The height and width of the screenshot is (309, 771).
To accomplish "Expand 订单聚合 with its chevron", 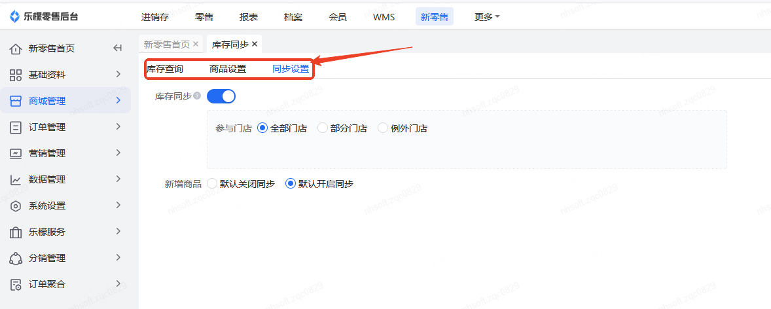I will coord(118,283).
